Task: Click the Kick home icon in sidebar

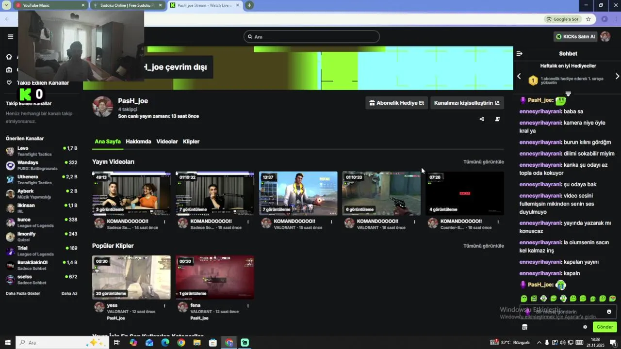Action: pyautogui.click(x=9, y=57)
